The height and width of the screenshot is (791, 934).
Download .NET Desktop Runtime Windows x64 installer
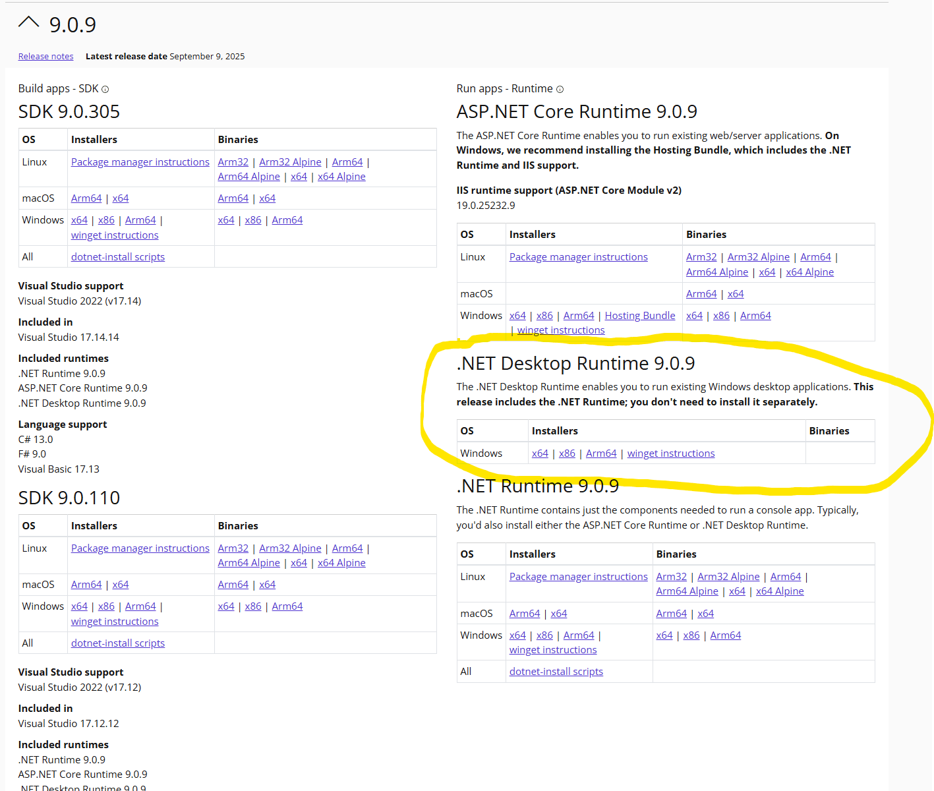point(540,454)
